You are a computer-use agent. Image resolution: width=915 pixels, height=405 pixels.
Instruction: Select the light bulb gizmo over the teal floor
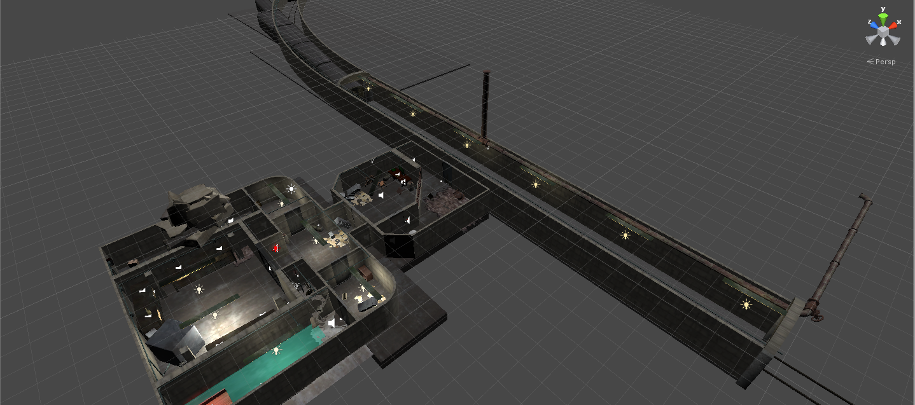[x=276, y=350]
